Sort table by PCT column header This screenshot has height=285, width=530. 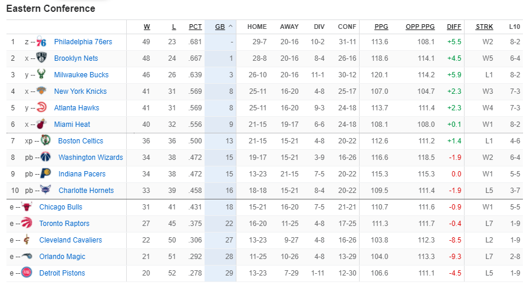pos(195,27)
